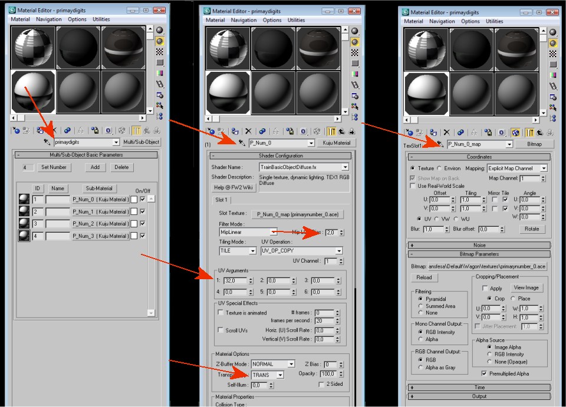Click Reset Map (X) icon in right editor

(446, 133)
